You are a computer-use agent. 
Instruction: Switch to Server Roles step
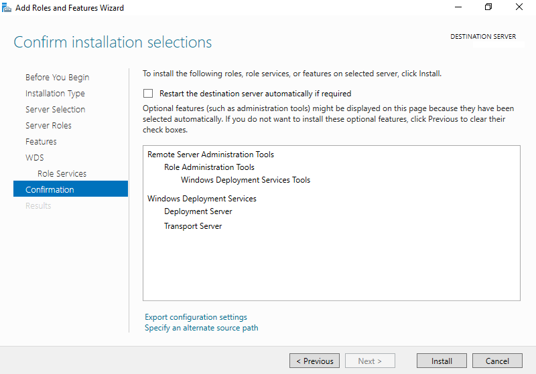pyautogui.click(x=48, y=126)
